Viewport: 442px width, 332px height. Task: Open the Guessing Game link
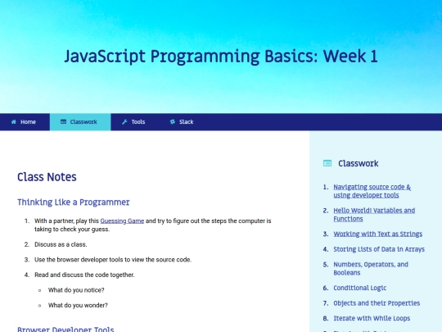[x=122, y=221]
